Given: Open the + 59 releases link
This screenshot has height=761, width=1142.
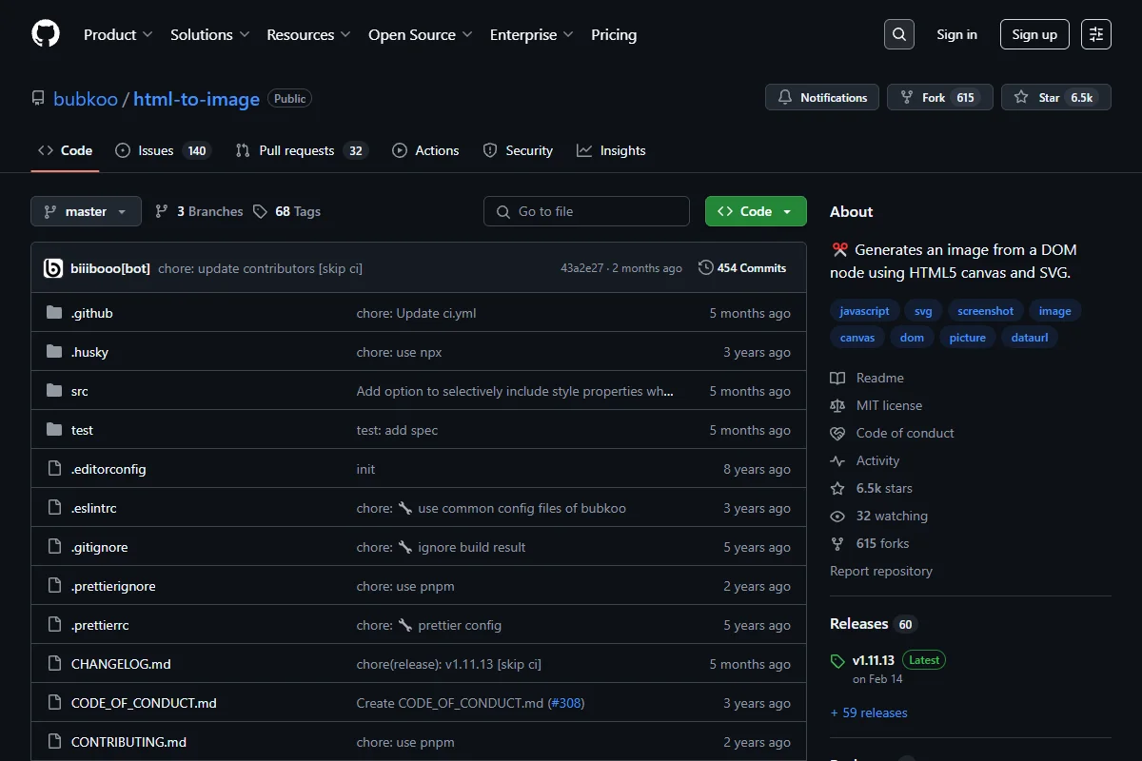Looking at the screenshot, I should [x=869, y=712].
